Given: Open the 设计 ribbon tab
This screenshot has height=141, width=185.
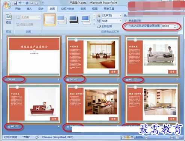Looking at the screenshot, I should (41, 9).
